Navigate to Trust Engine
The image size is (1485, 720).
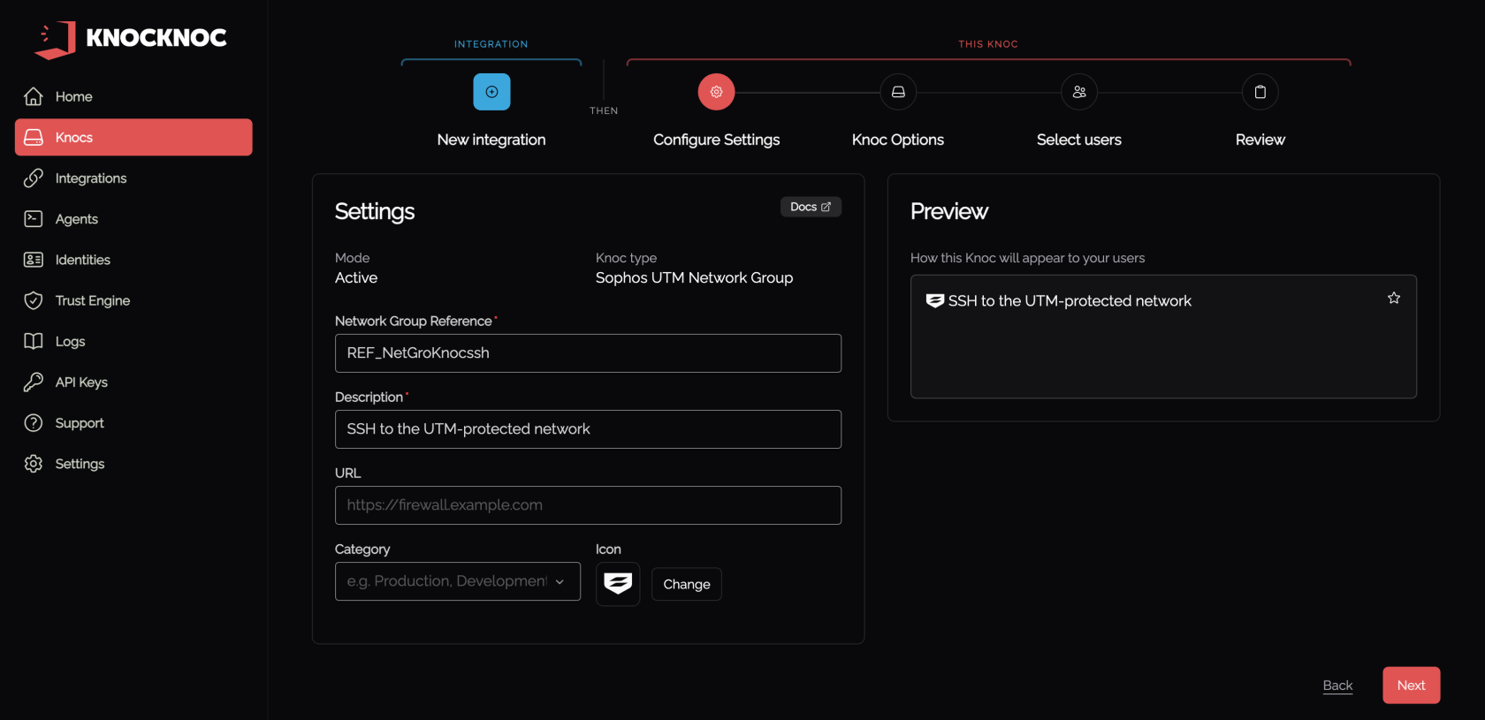click(x=133, y=300)
